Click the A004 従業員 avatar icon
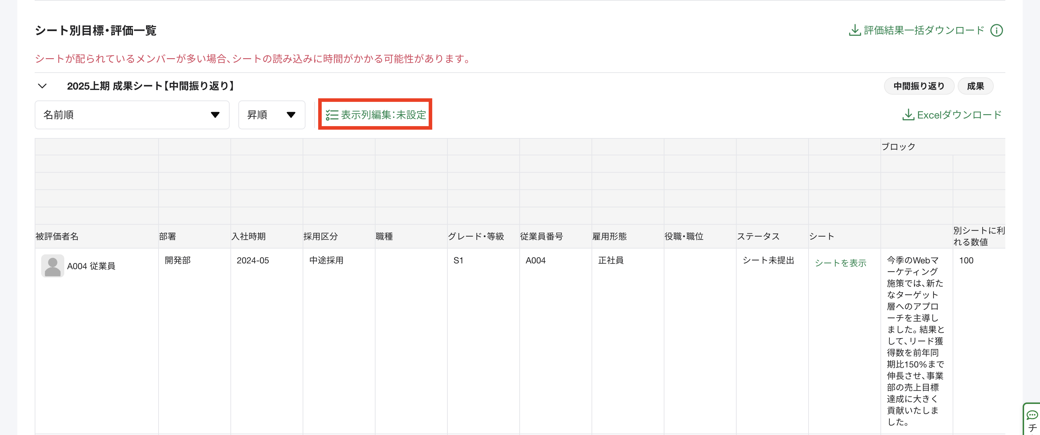 pyautogui.click(x=52, y=266)
